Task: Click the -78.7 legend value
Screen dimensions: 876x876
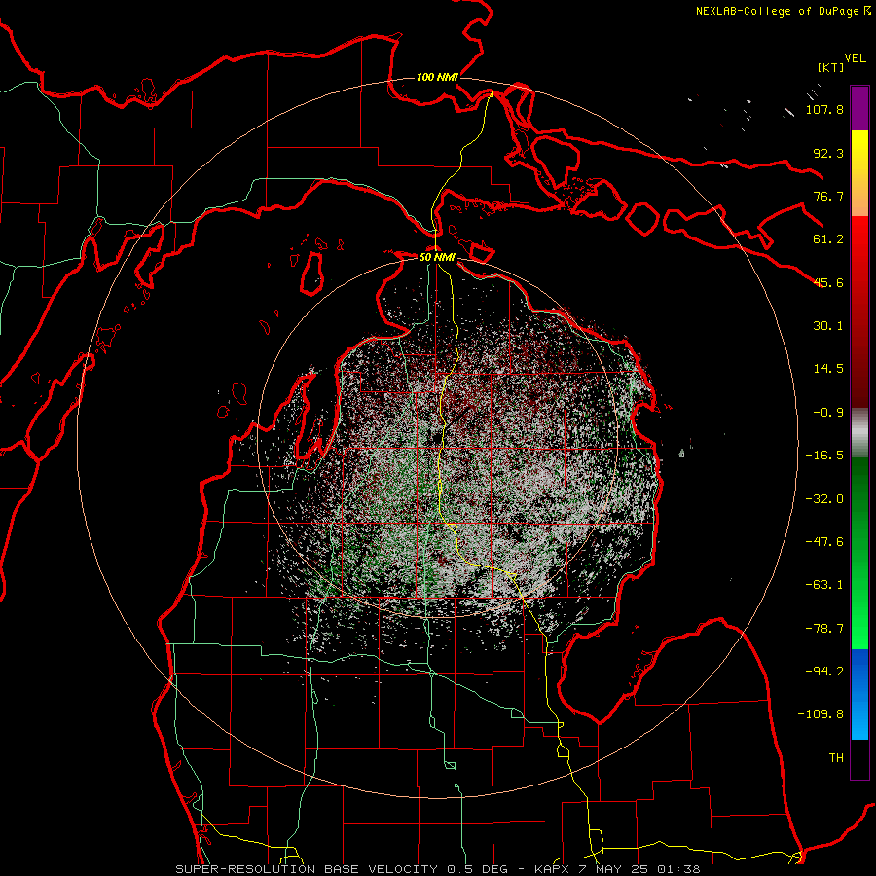Action: pyautogui.click(x=824, y=629)
